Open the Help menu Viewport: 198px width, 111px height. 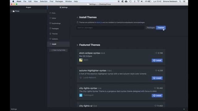(x=76, y=1)
